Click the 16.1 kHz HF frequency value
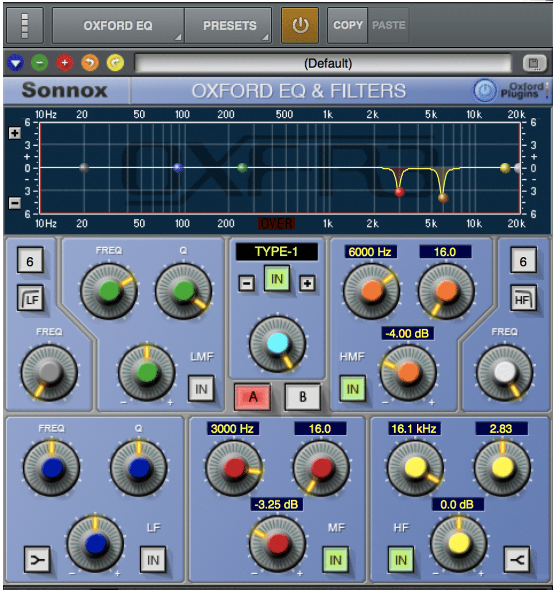The width and height of the screenshot is (553, 590). [414, 429]
